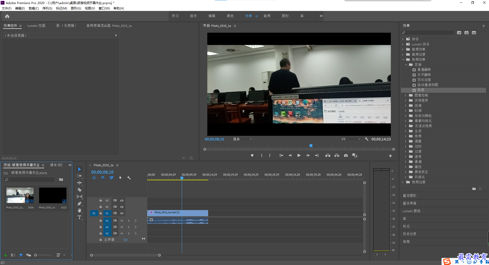Open the 文件(F) menu
489x265 pixels.
click(x=7, y=8)
